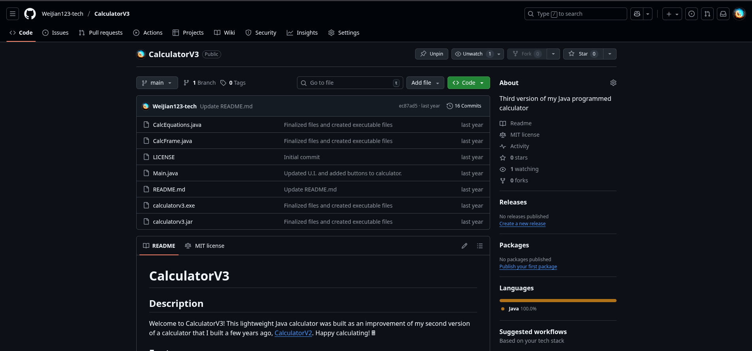This screenshot has height=351, width=752.
Task: Open Main.java file
Action: (165, 173)
